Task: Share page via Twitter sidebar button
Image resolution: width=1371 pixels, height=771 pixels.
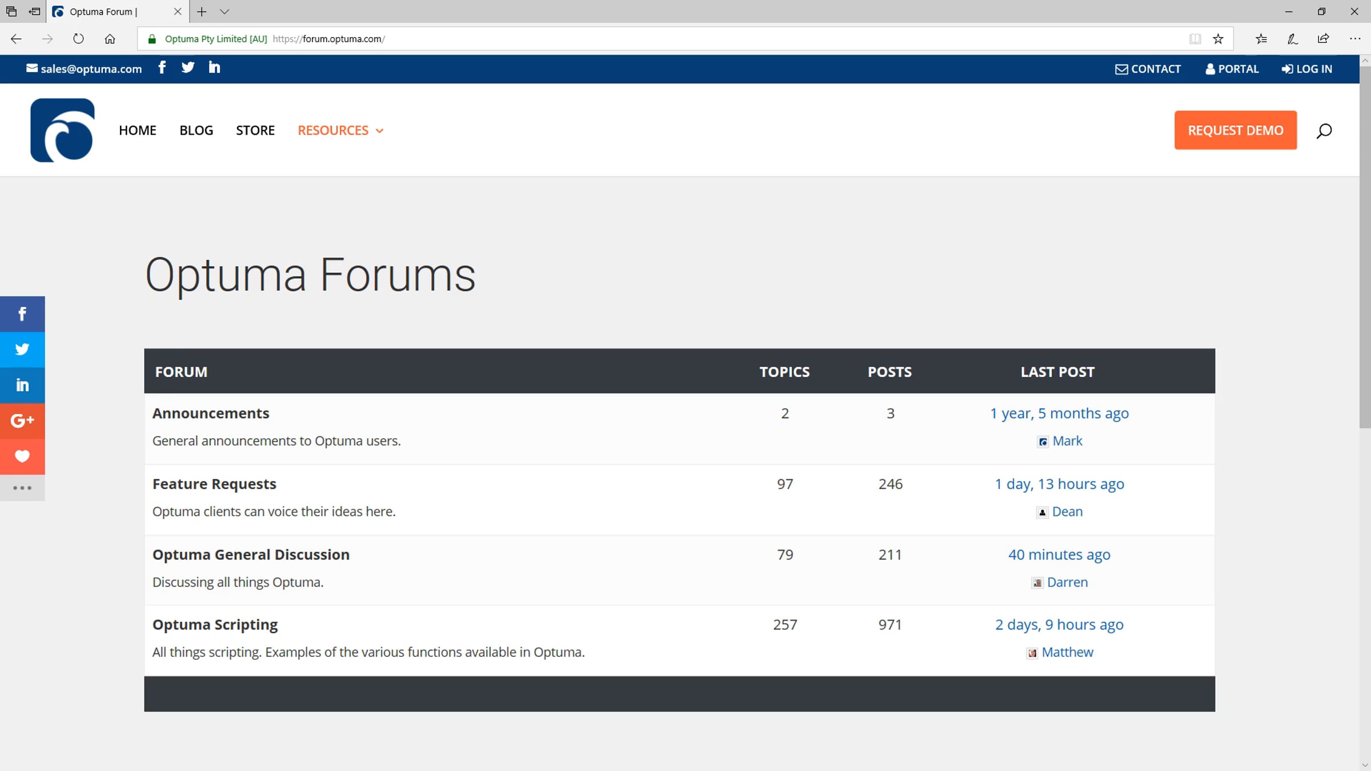Action: (22, 349)
